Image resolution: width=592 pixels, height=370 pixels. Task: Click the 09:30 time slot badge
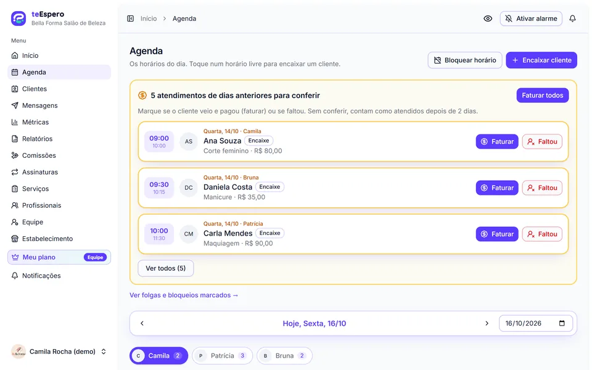tap(159, 187)
